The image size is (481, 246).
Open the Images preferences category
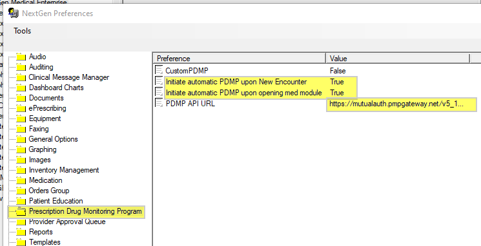(40, 160)
